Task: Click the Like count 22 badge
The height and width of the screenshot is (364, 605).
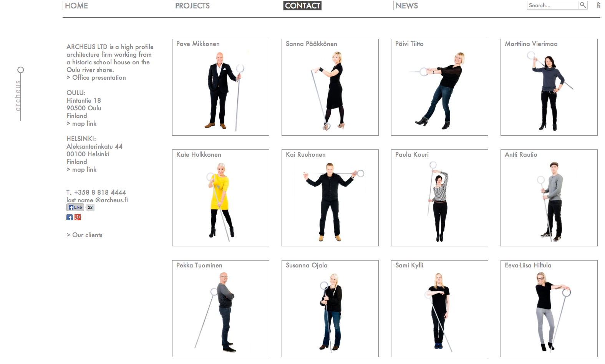Action: tap(90, 207)
